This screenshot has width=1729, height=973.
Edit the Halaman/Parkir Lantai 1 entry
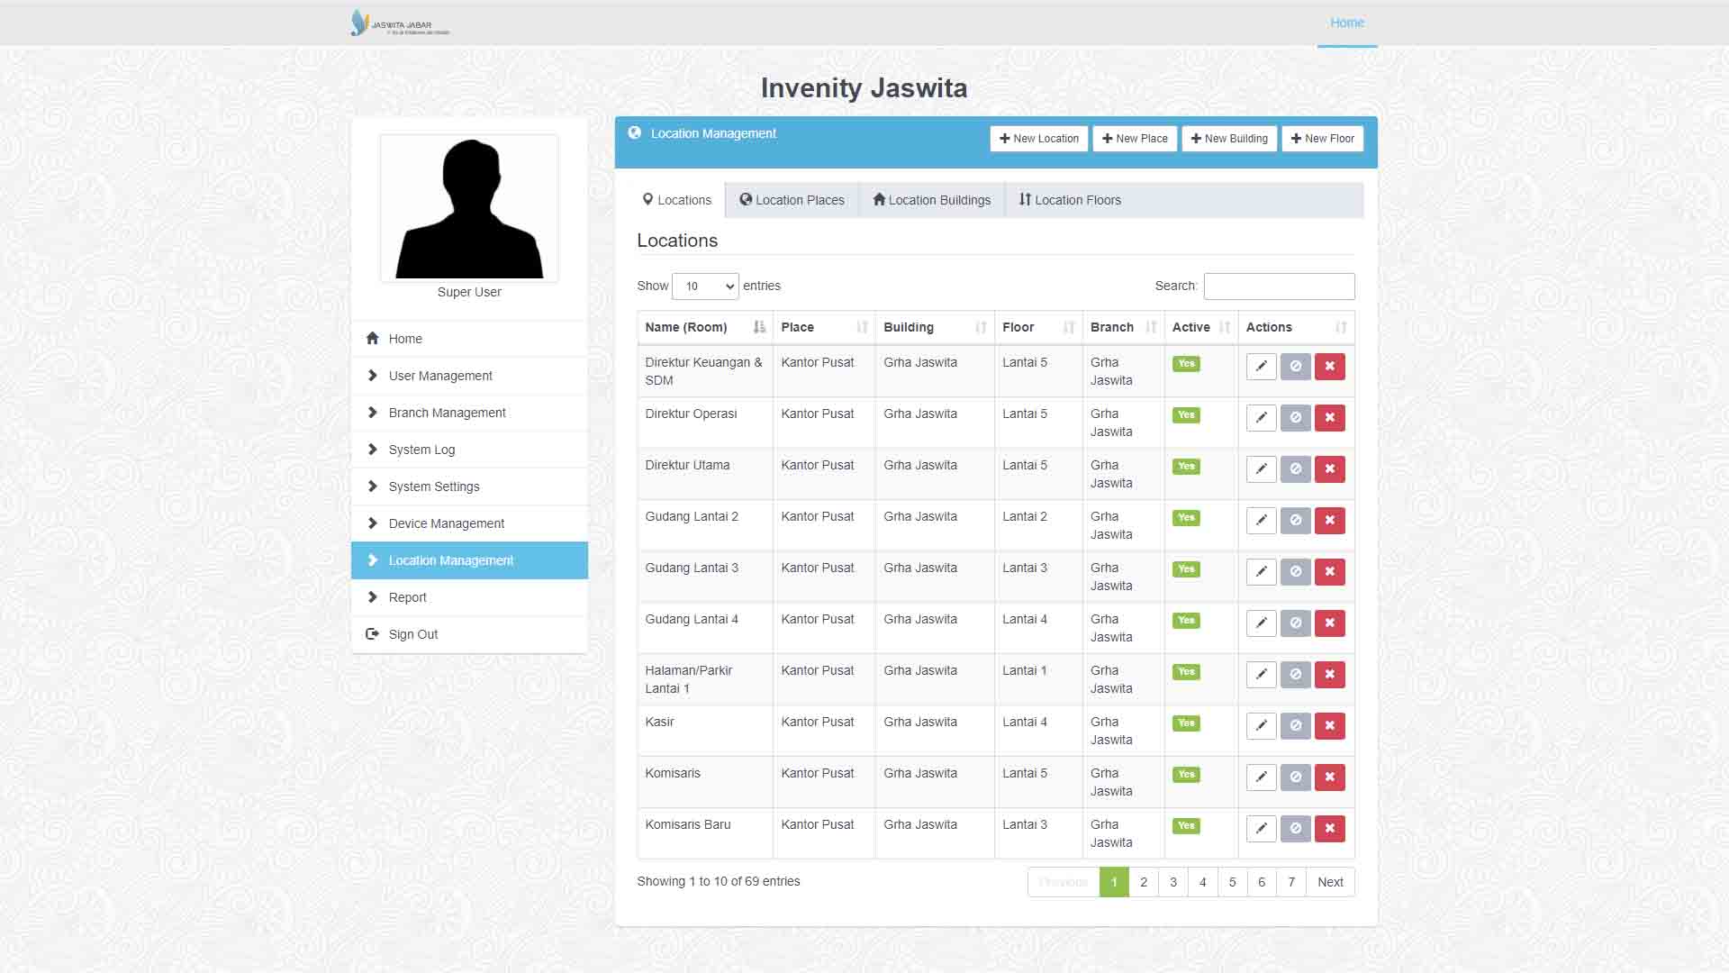(1261, 675)
